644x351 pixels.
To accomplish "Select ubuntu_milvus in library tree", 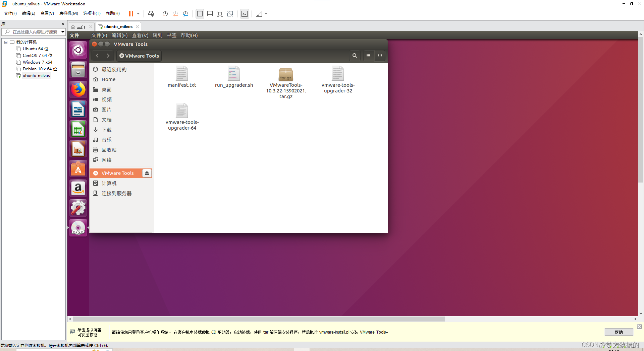I will coord(36,76).
